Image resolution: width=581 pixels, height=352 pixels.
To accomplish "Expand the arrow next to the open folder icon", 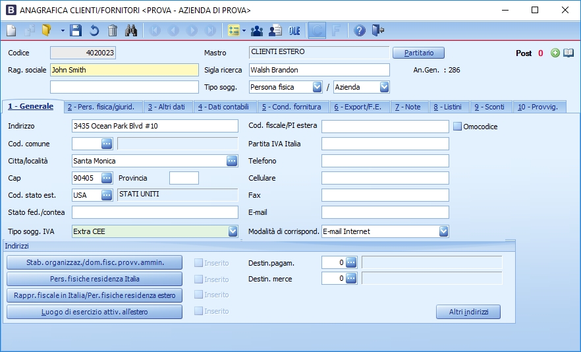I will coord(63,30).
